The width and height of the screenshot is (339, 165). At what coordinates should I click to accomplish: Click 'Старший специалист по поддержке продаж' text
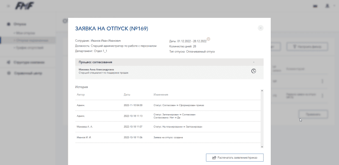pyautogui.click(x=103, y=73)
